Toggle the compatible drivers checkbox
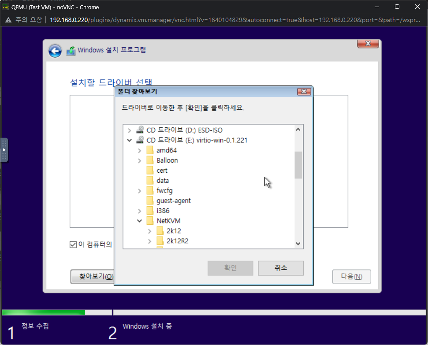Screen dimensions: 428x345 (x=73, y=245)
